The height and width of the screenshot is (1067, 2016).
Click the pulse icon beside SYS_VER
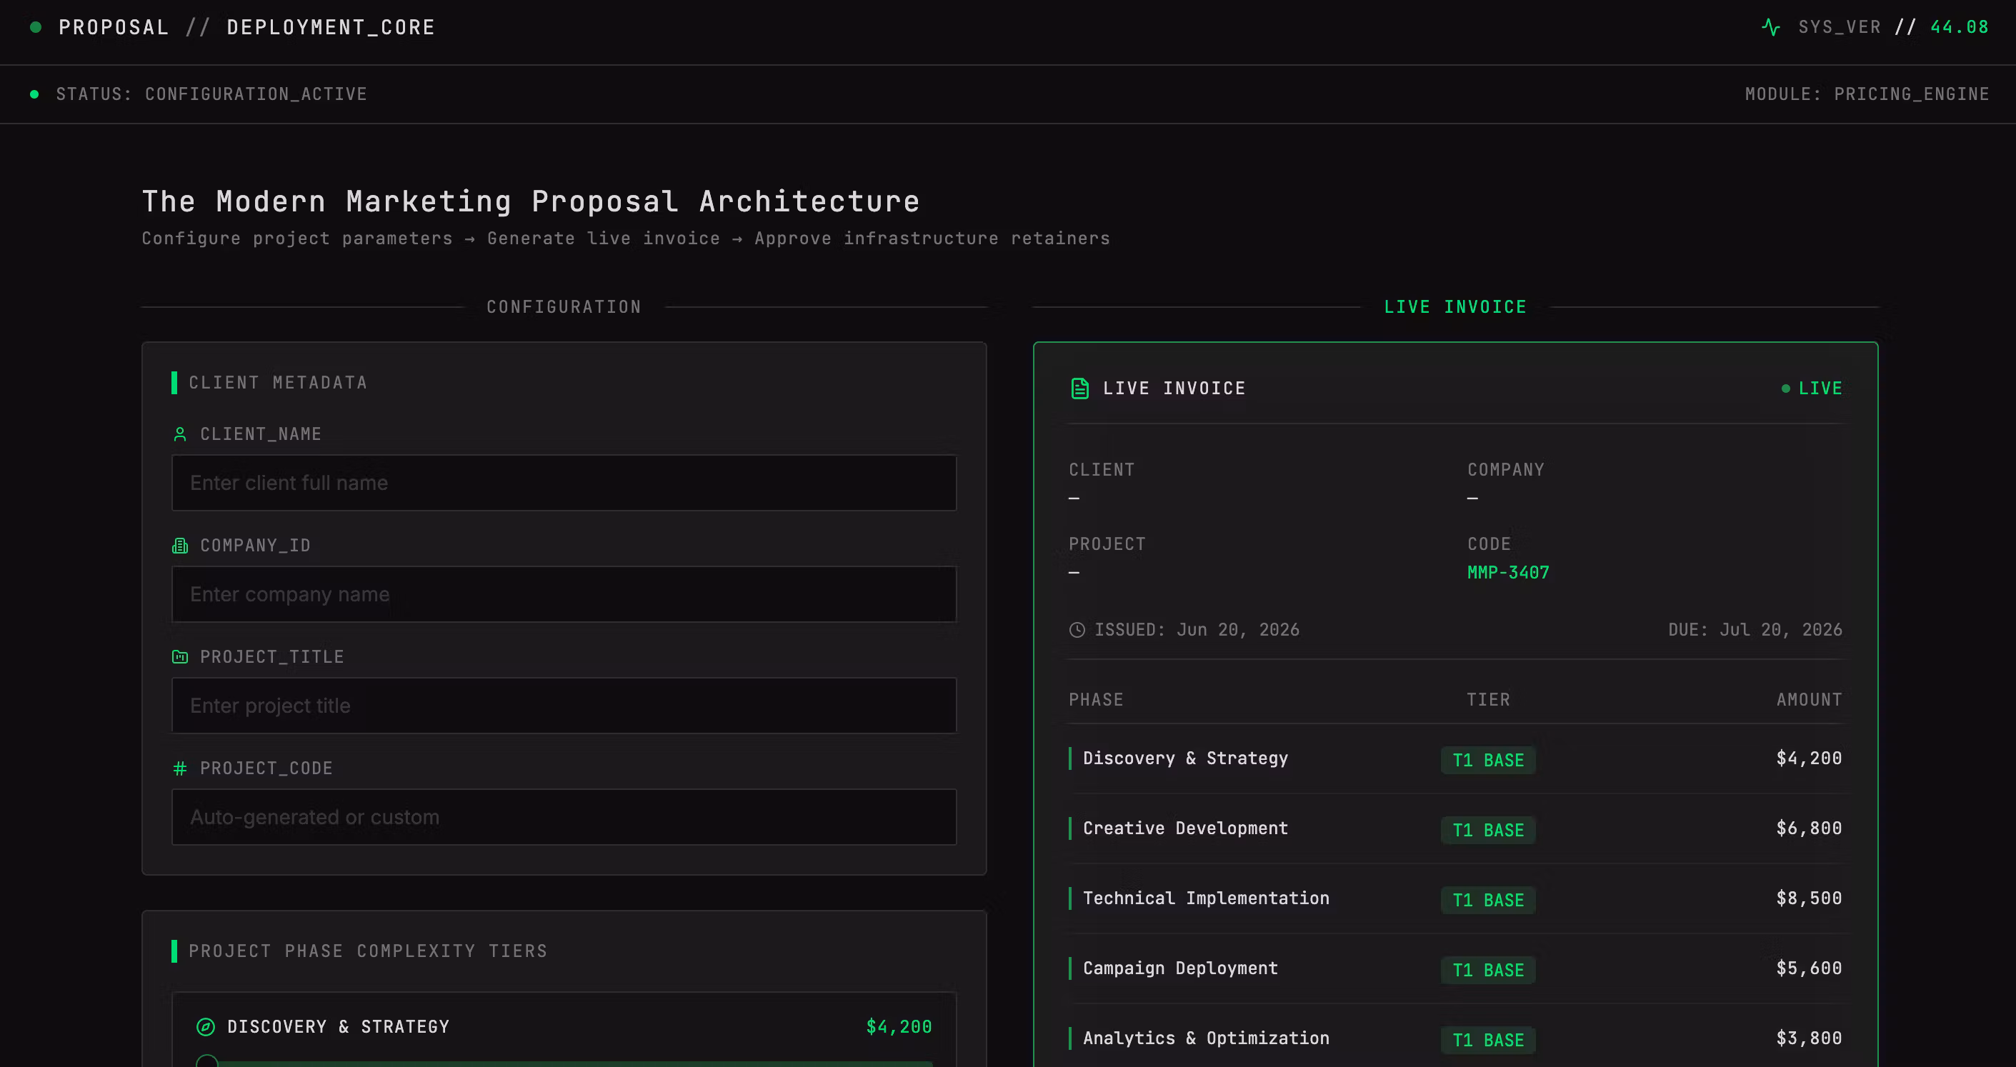(x=1770, y=27)
